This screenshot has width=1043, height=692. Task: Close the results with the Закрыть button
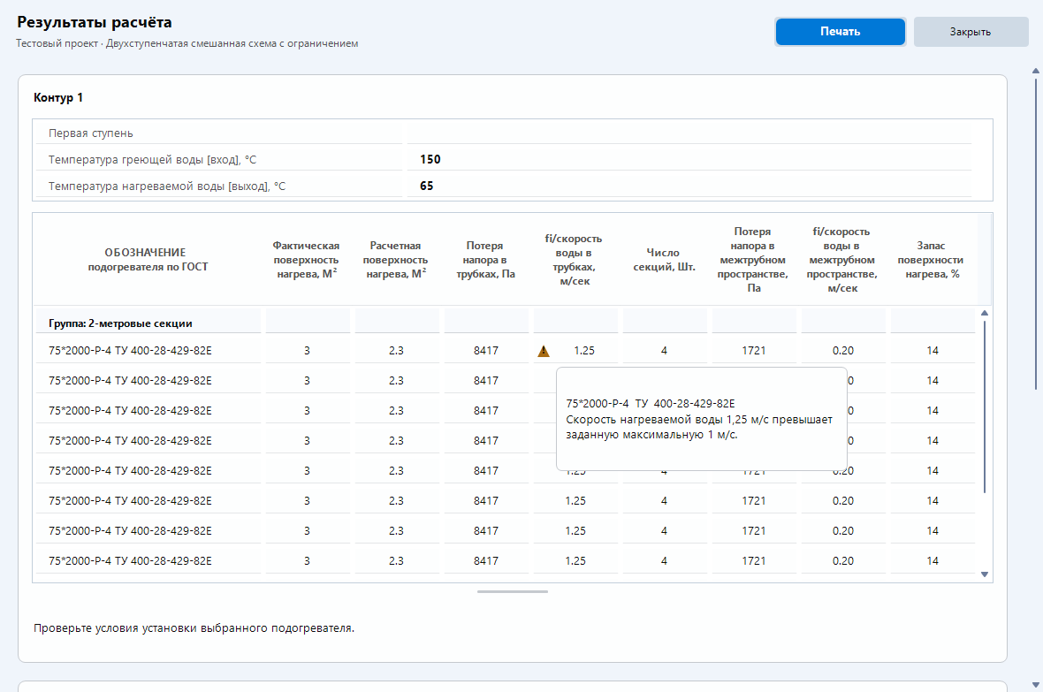[971, 31]
